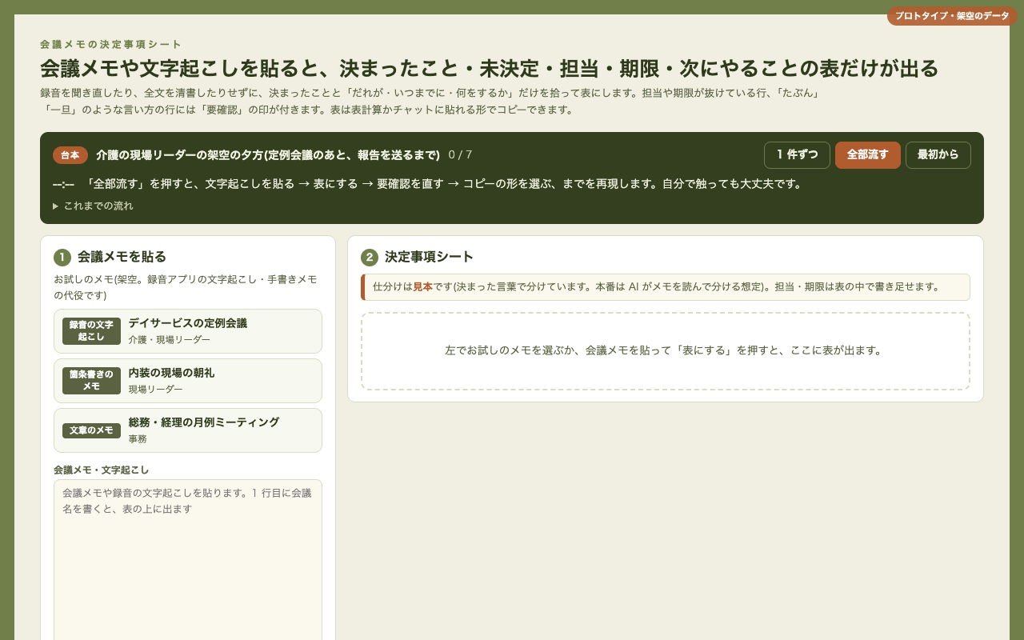Click the 「台本」 label badge
This screenshot has height=640, width=1024.
pyautogui.click(x=70, y=155)
